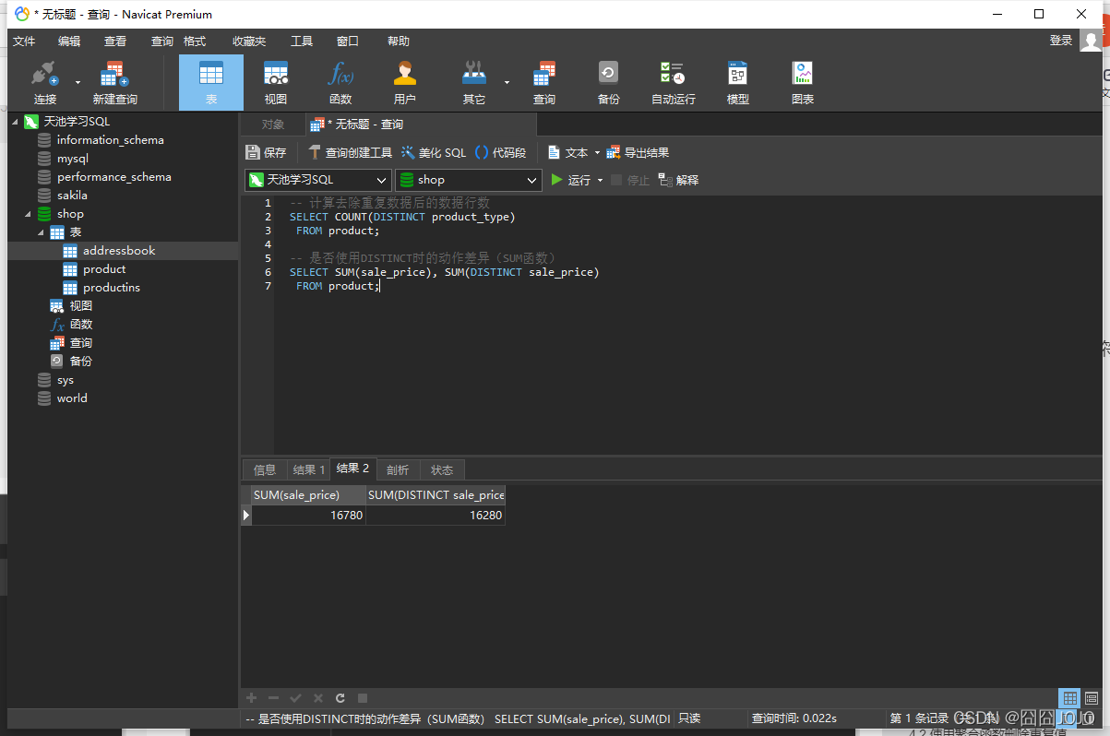Click the stop square icon below results
Image resolution: width=1110 pixels, height=736 pixels.
click(363, 698)
